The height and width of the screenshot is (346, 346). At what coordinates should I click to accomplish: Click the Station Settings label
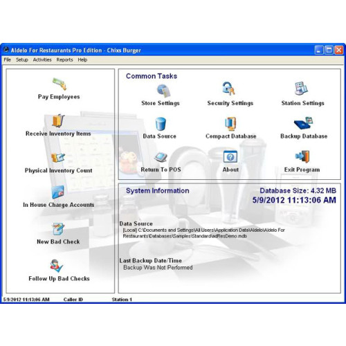pos(302,103)
